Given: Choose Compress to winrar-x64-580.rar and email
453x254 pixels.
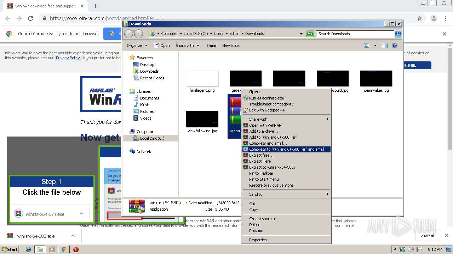Looking at the screenshot, I should tap(286, 149).
